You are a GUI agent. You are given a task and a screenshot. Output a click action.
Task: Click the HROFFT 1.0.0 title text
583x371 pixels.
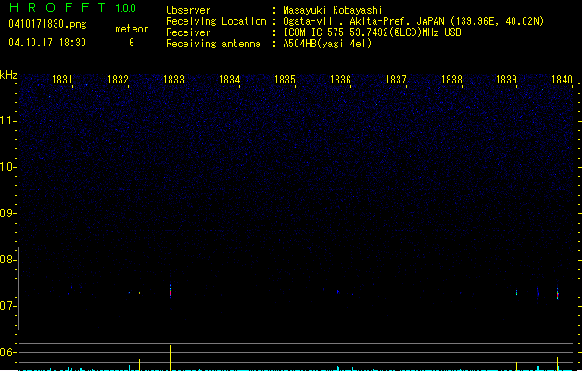pos(73,7)
